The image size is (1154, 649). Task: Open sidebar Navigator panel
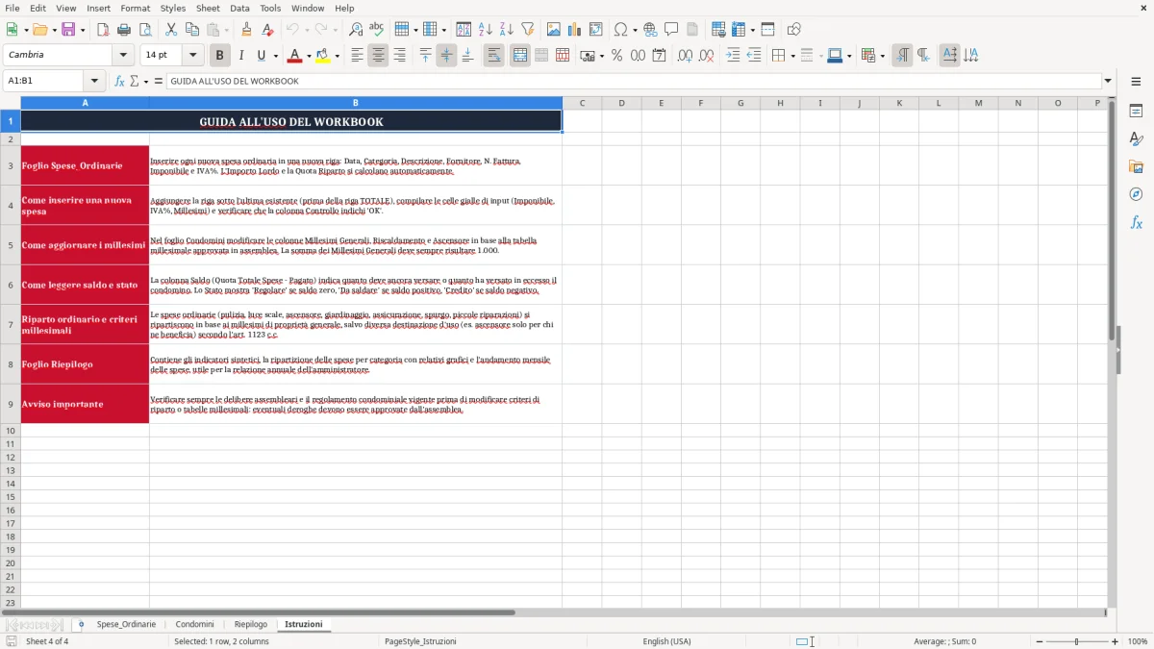[1136, 195]
